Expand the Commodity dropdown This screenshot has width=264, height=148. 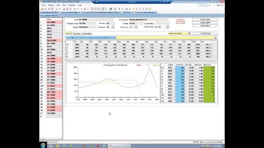click(x=167, y=23)
